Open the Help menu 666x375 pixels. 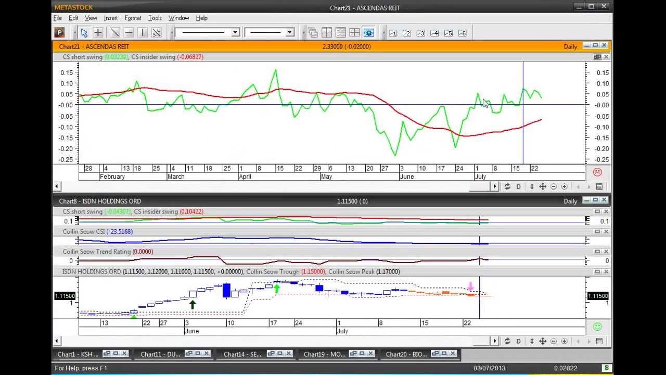(x=202, y=18)
